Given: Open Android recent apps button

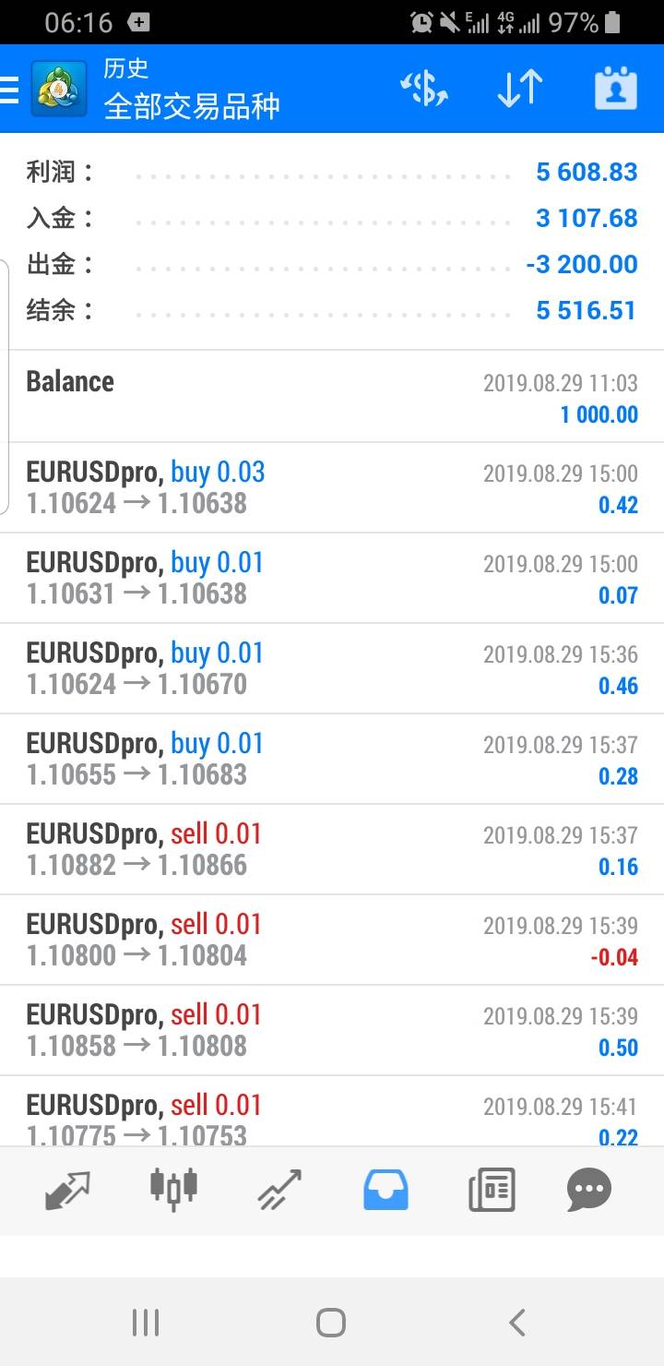Looking at the screenshot, I should tap(146, 1323).
